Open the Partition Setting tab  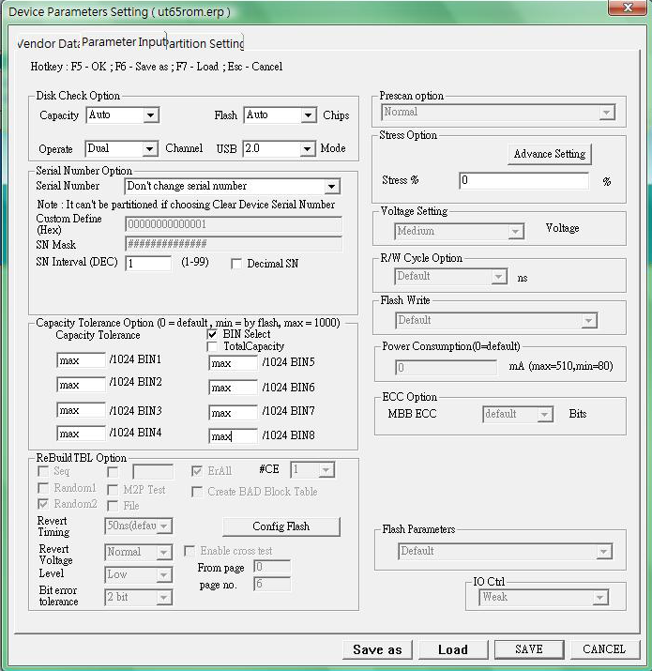(x=205, y=43)
